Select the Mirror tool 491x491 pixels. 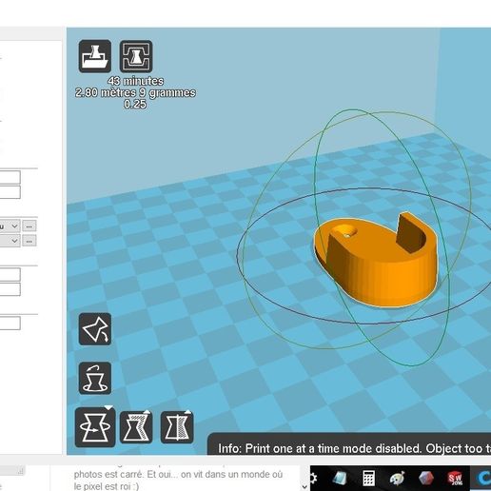[x=177, y=427]
